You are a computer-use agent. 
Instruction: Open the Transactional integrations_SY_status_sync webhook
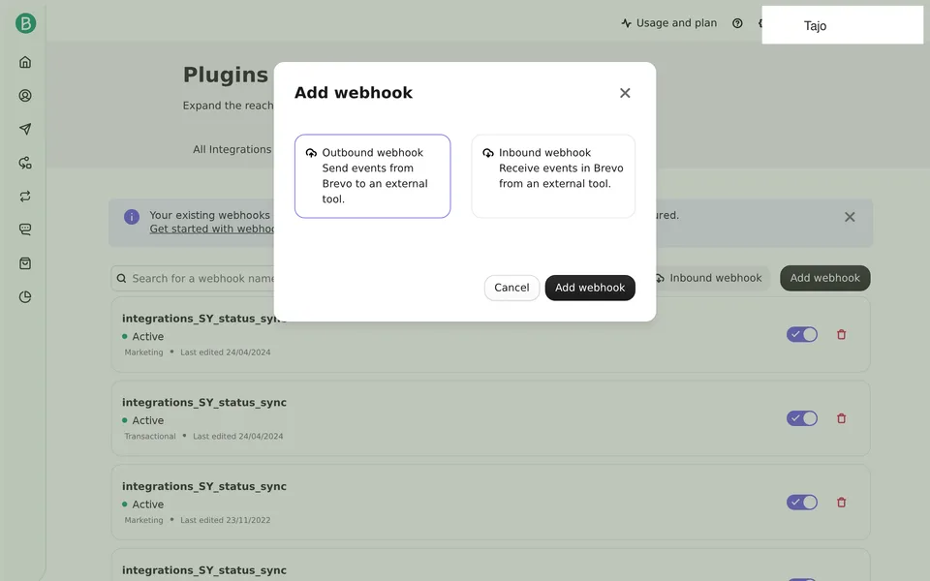[x=490, y=418]
